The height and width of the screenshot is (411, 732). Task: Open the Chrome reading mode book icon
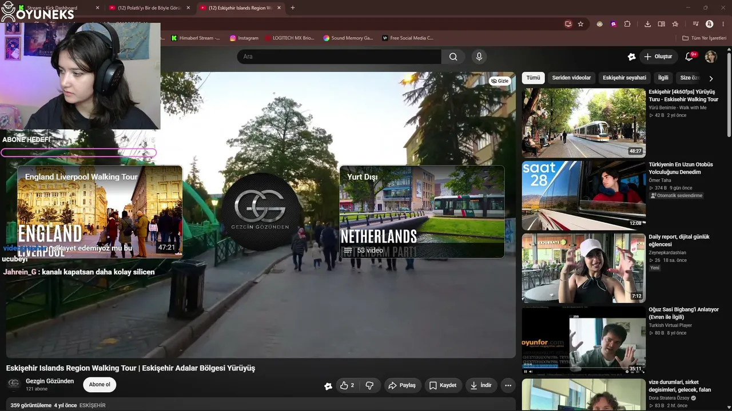661,24
